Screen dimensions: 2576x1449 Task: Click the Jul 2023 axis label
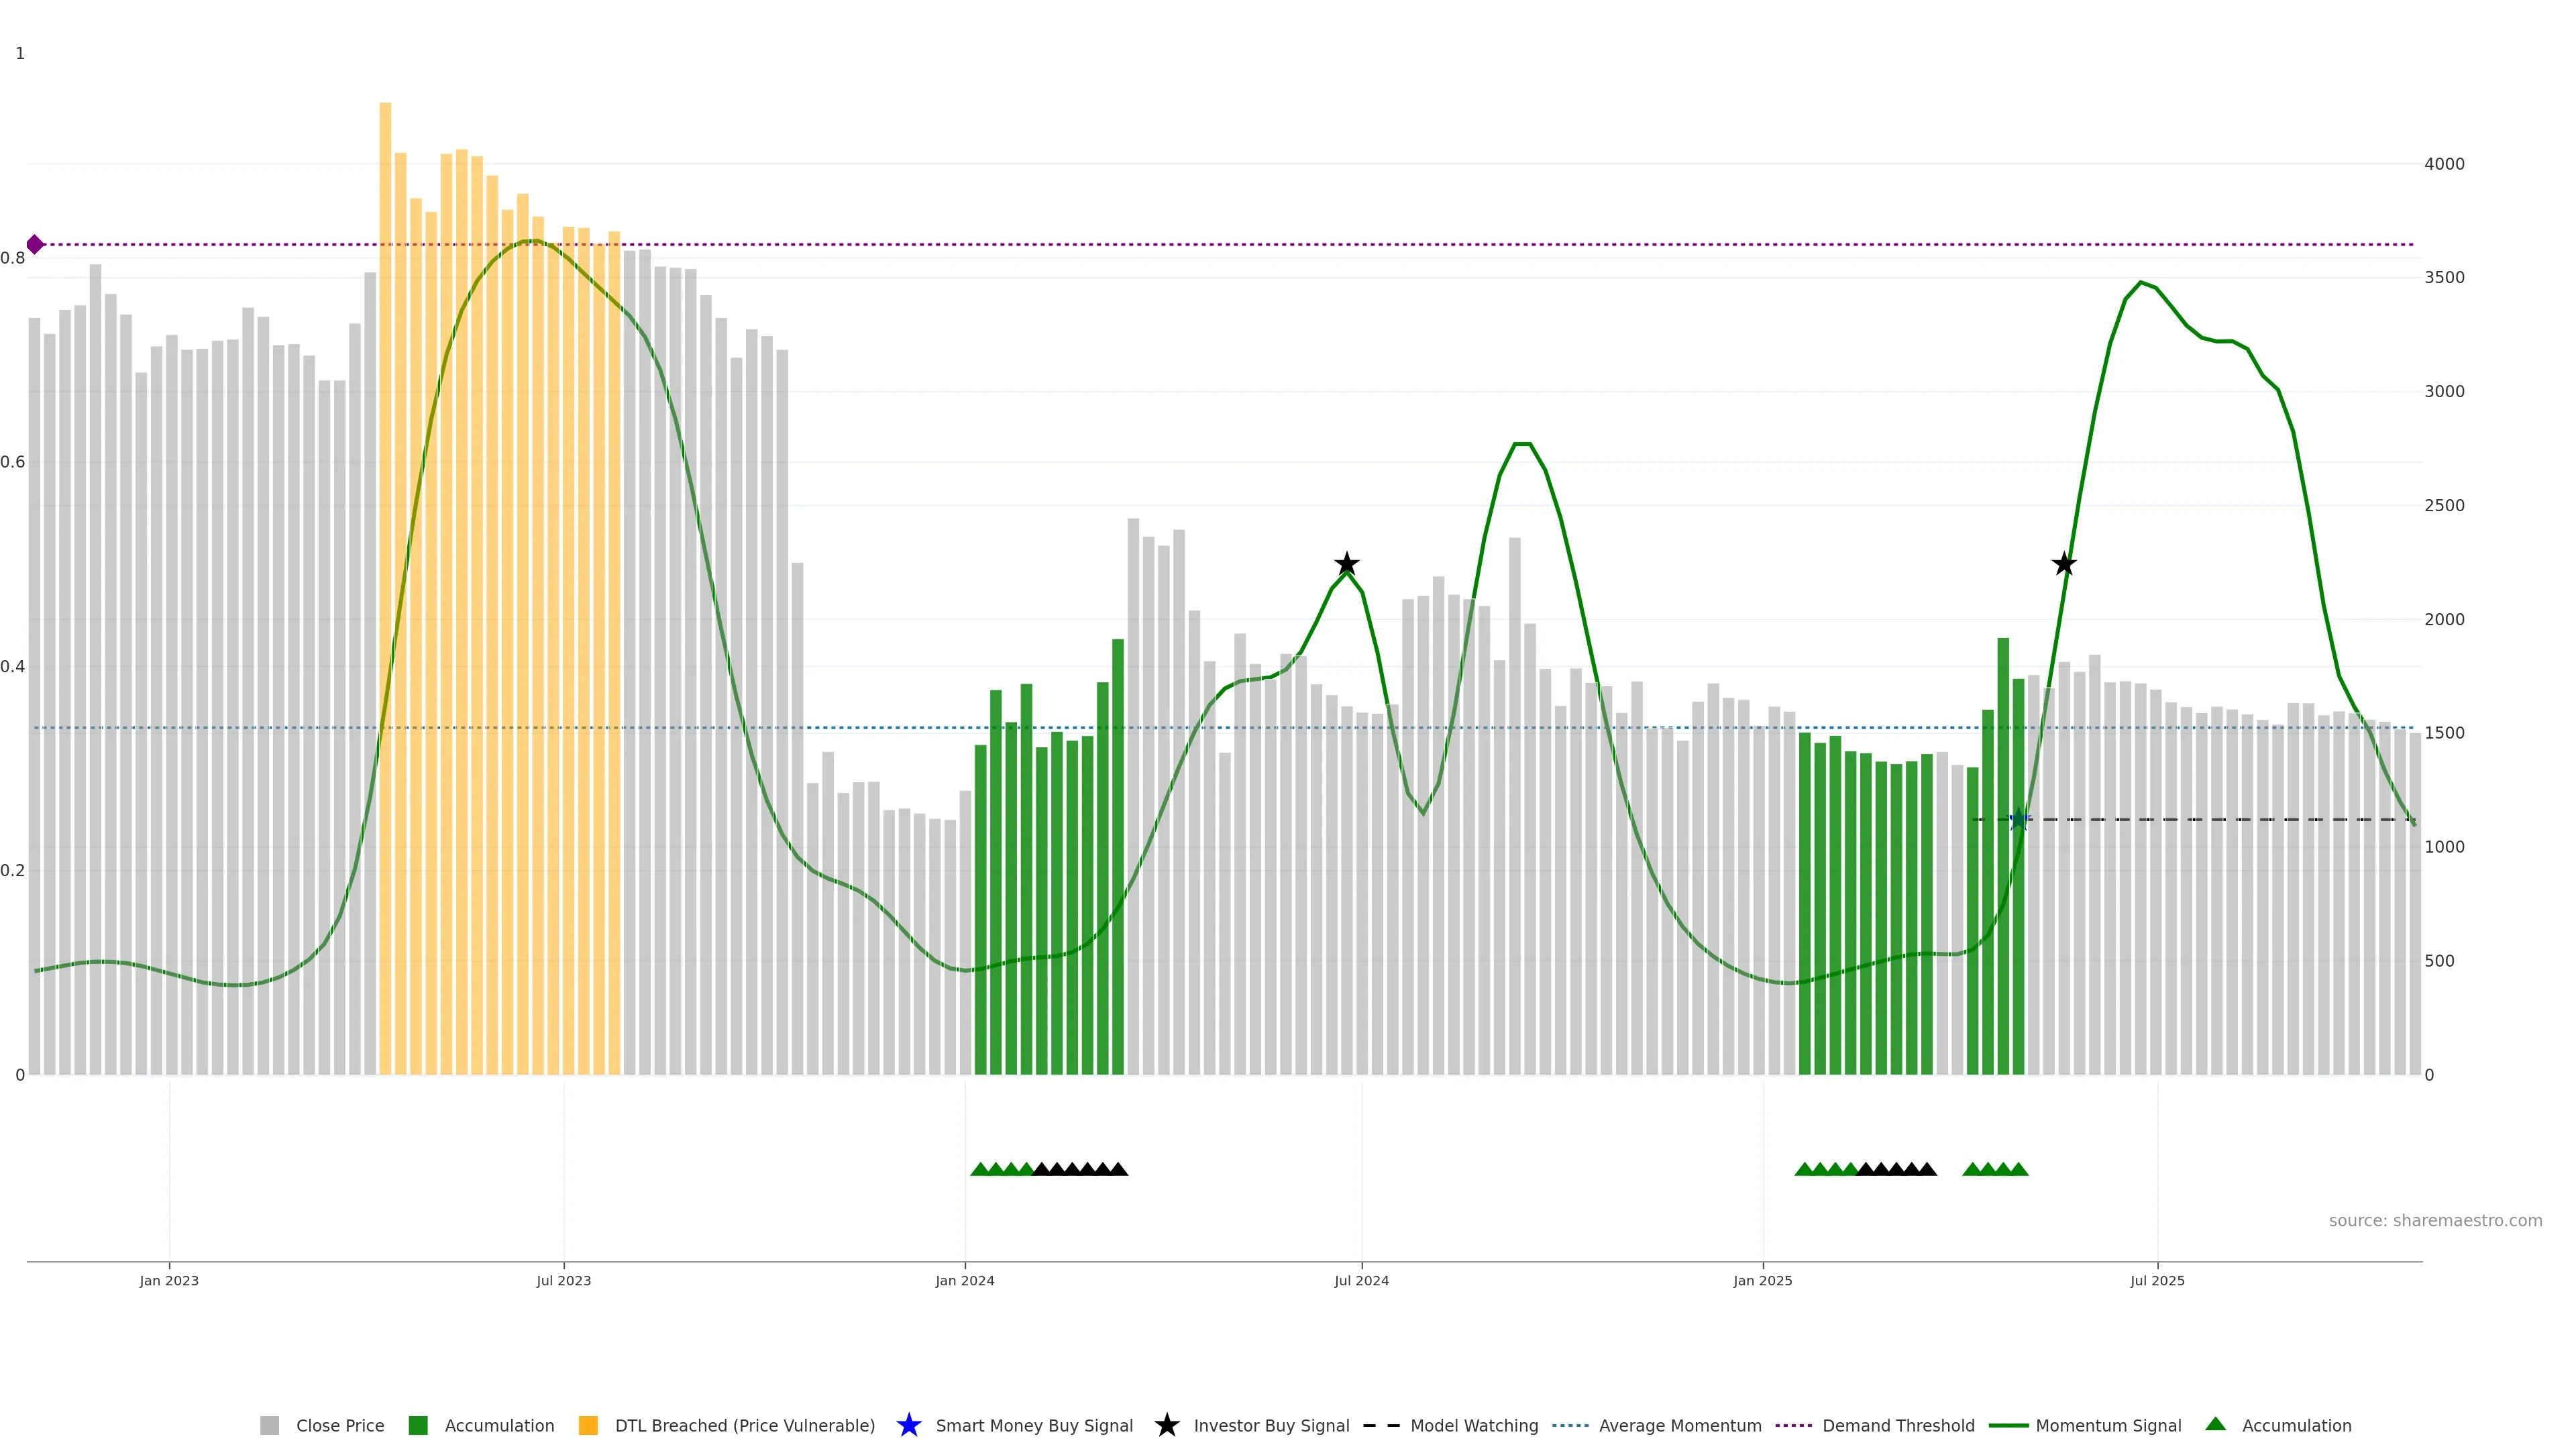pyautogui.click(x=563, y=1280)
